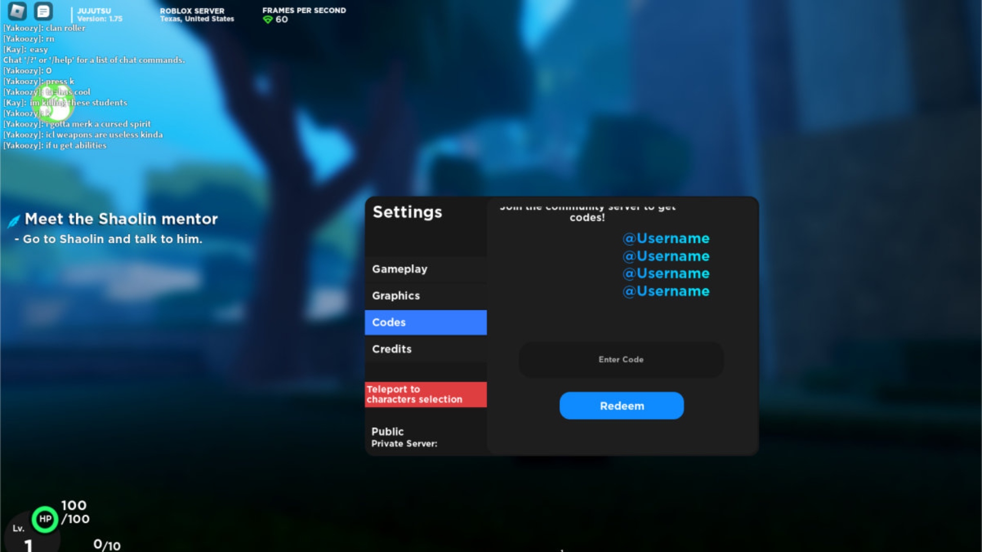The width and height of the screenshot is (982, 552).
Task: Click the second @Username link
Action: [666, 256]
